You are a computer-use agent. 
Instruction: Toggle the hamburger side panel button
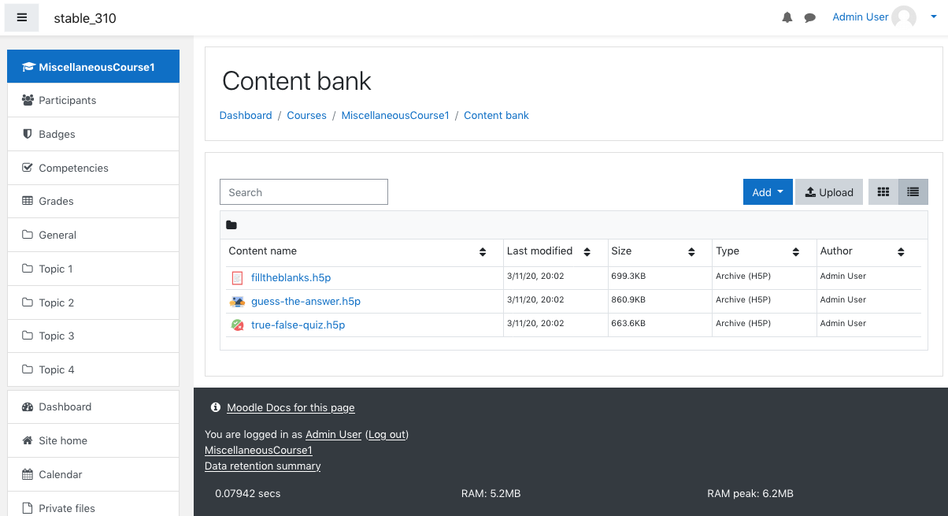click(x=22, y=17)
